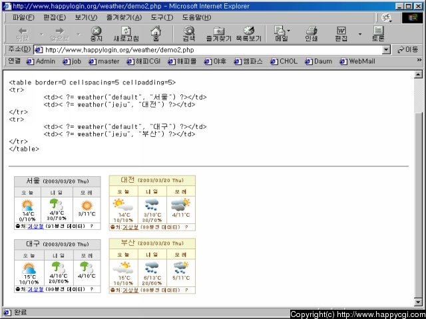The width and height of the screenshot is (426, 319).
Task: Click 대구 today's sun weather icon
Action: [29, 268]
